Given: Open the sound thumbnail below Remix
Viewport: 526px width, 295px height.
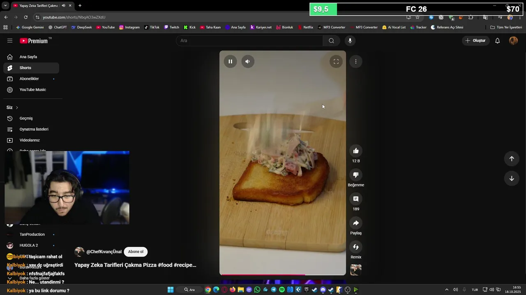Looking at the screenshot, I should [356, 270].
